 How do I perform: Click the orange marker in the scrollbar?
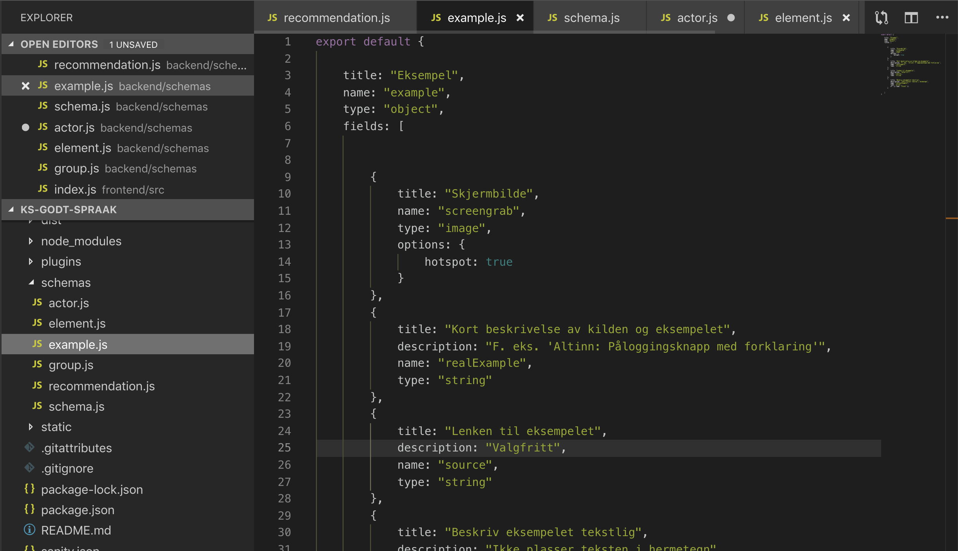tap(951, 218)
